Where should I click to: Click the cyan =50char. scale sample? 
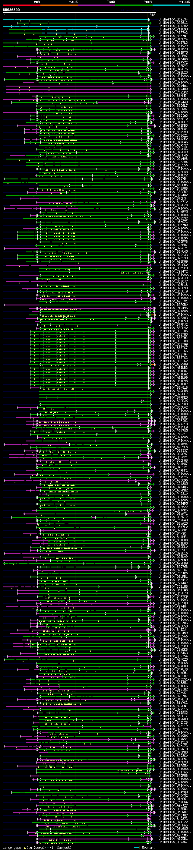pos(137,848)
